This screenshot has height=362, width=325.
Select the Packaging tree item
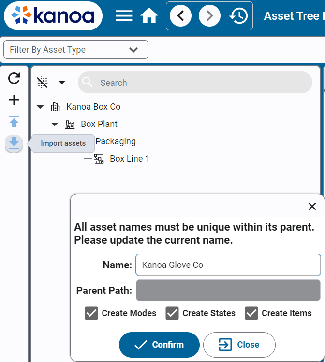click(x=116, y=141)
